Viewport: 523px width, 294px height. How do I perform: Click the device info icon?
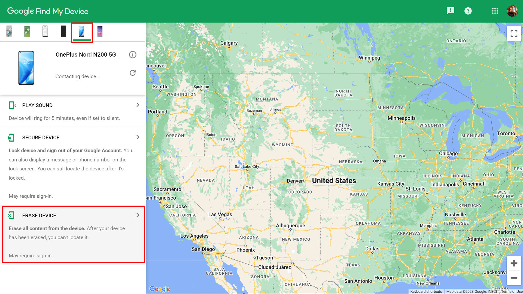[133, 55]
